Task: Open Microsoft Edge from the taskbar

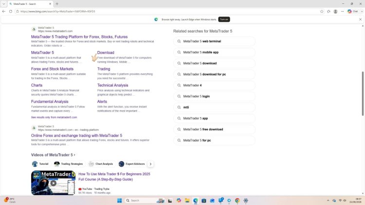Action: click(x=196, y=201)
